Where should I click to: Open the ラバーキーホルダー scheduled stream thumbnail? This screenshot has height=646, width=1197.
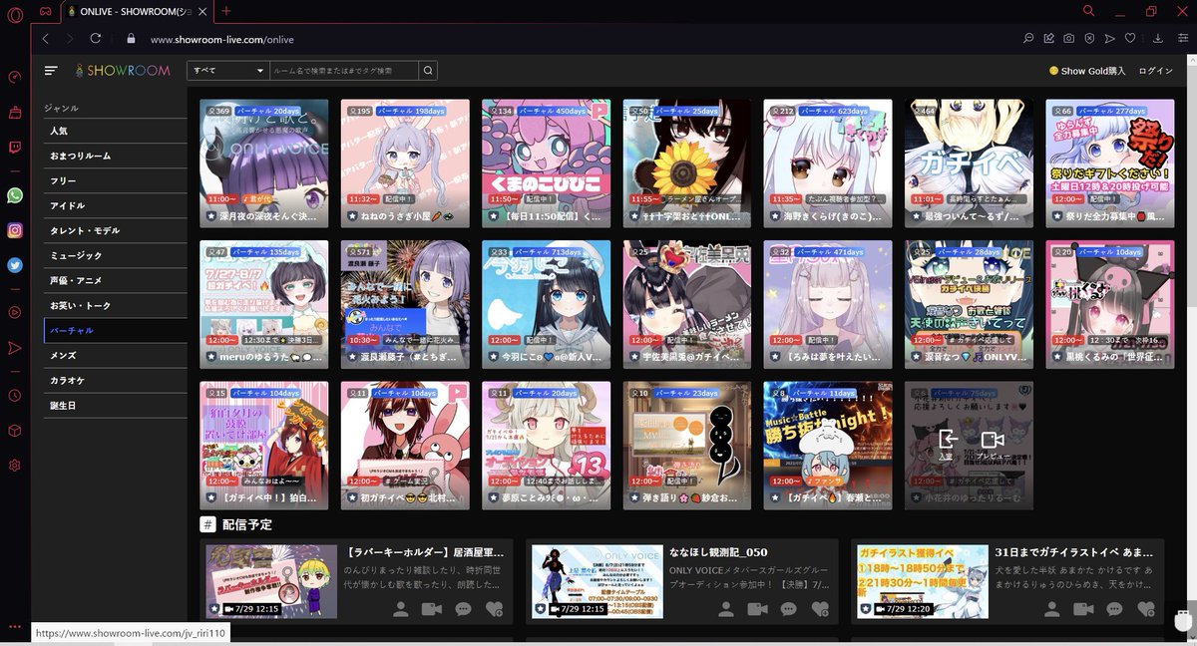[271, 581]
